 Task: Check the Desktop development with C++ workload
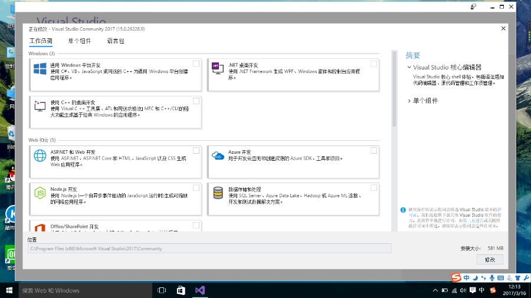click(x=196, y=101)
